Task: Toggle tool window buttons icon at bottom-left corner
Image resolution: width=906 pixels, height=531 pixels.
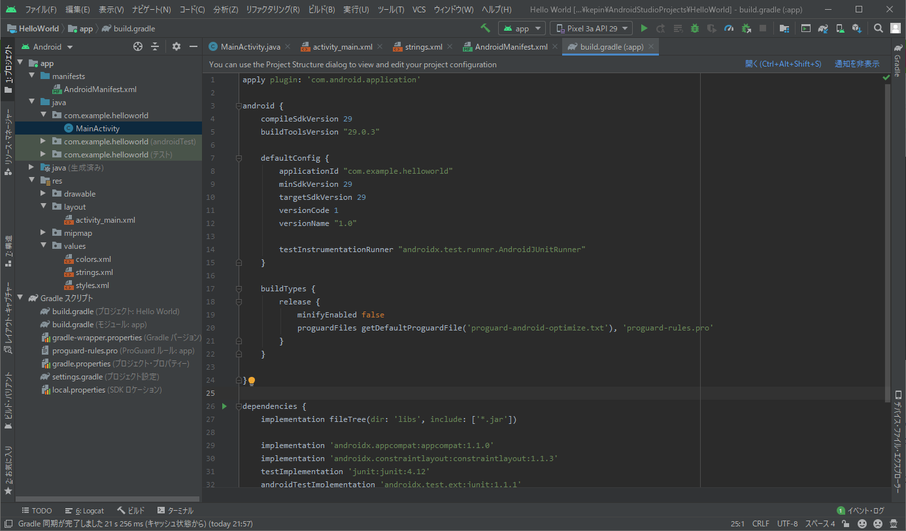Action: pos(8,524)
